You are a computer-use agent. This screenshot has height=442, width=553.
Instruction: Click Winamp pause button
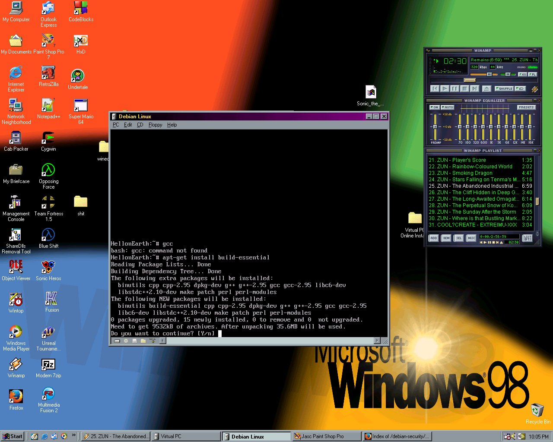pos(455,88)
